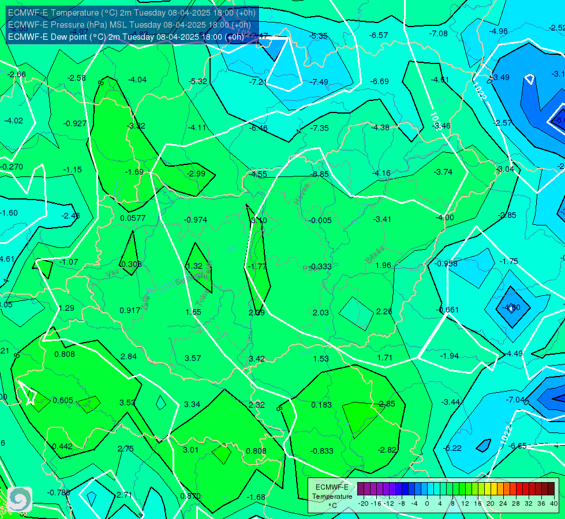Click the dew point value -1.07
The height and width of the screenshot is (519, 565).
(69, 262)
